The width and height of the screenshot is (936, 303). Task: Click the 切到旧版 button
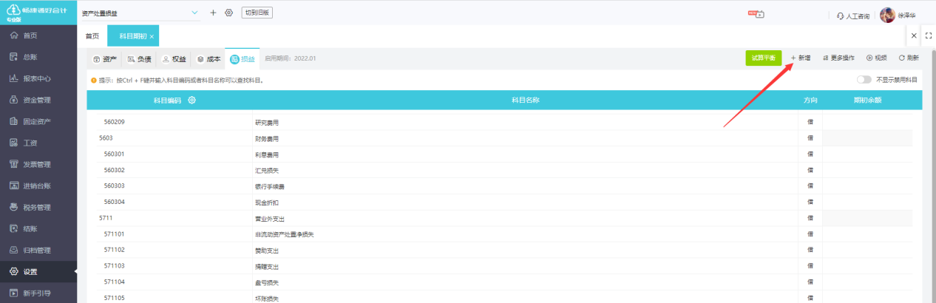point(257,13)
